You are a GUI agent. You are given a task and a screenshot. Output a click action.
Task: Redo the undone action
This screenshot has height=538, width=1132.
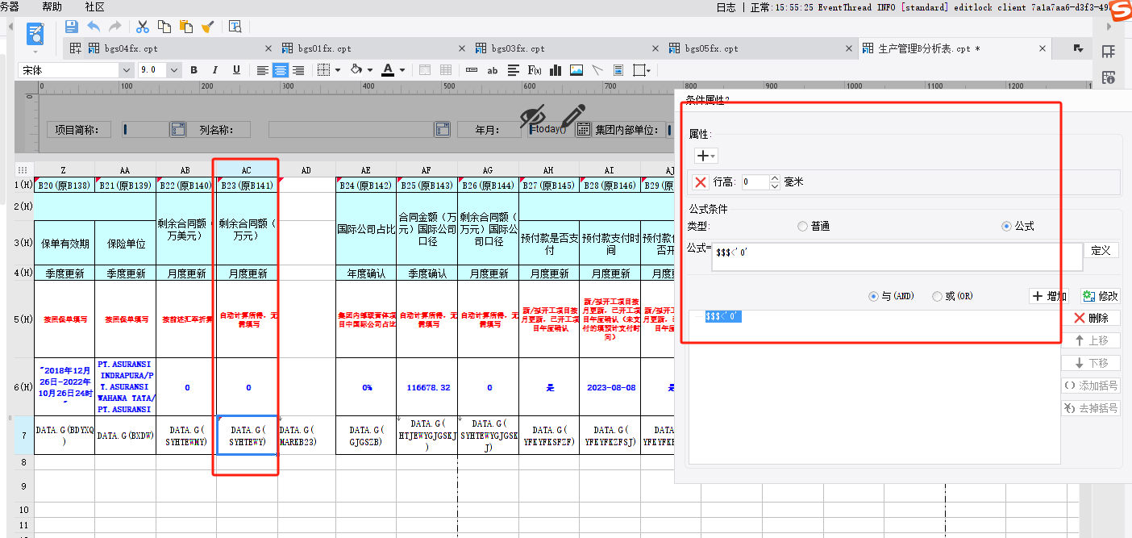115,27
